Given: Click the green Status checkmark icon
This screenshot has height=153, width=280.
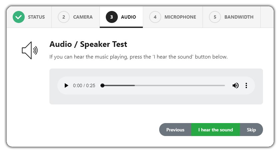Looking at the screenshot, I should [x=19, y=17].
